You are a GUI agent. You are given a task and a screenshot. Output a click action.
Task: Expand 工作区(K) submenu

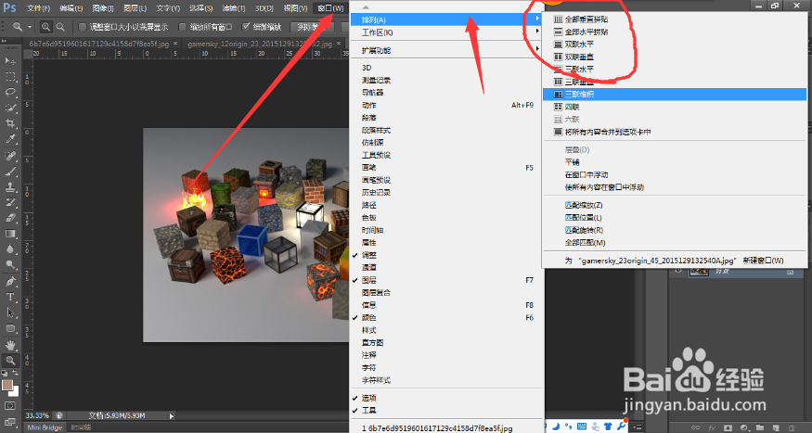click(x=447, y=32)
